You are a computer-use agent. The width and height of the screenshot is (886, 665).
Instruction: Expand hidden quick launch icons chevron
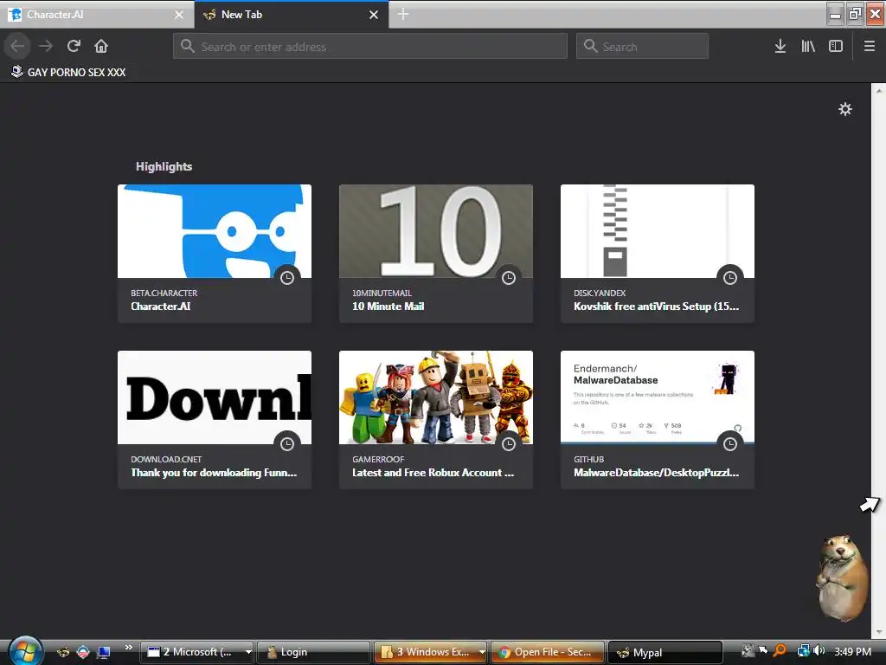click(128, 647)
